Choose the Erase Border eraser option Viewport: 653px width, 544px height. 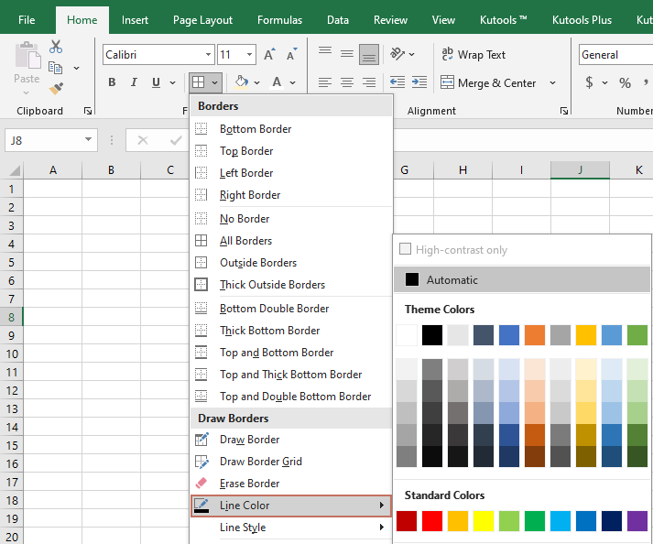click(x=249, y=484)
